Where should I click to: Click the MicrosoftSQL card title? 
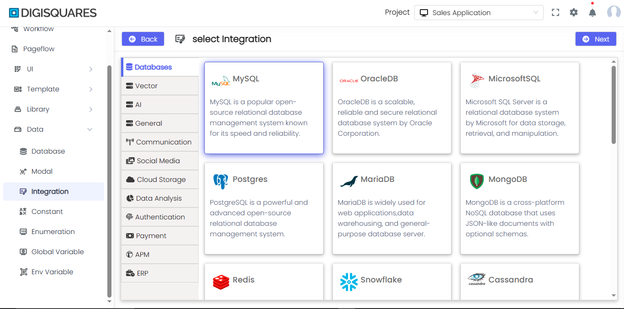tap(514, 79)
